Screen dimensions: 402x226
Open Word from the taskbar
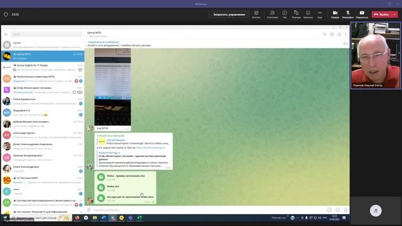pyautogui.click(x=104, y=218)
